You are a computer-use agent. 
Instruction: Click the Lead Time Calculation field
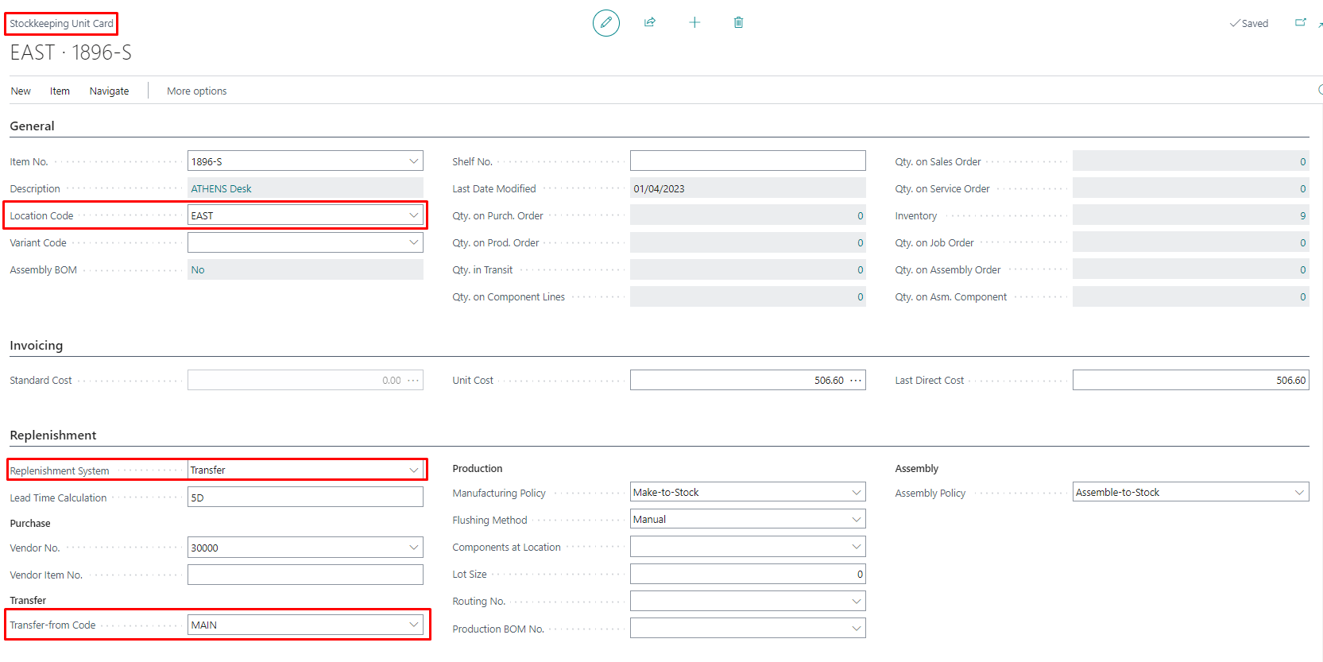coord(305,497)
